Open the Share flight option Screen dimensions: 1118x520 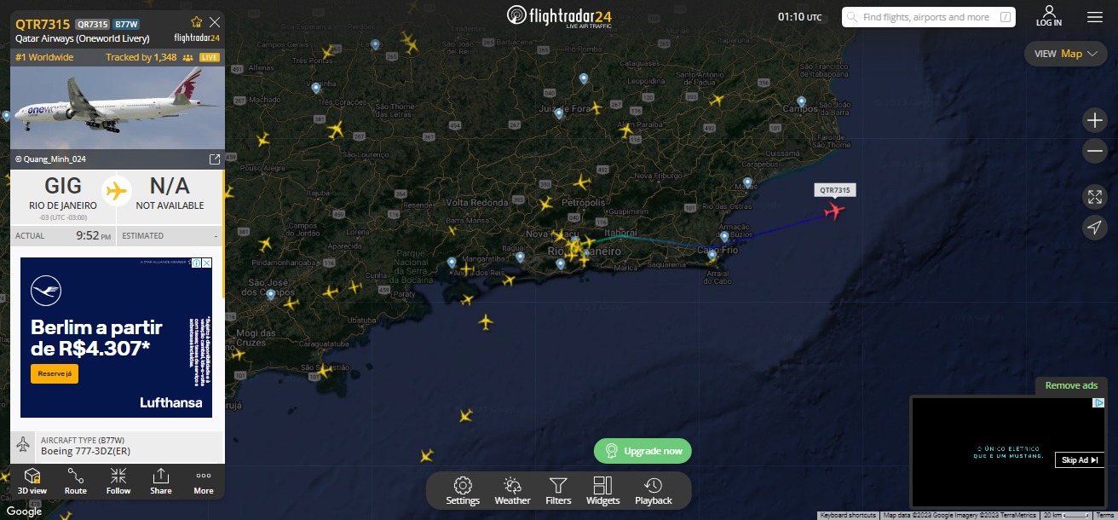click(161, 482)
